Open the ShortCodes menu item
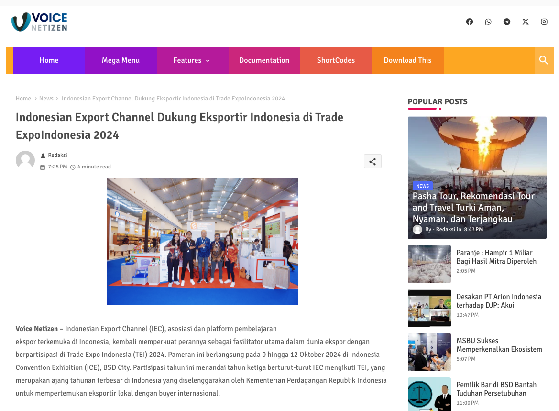 336,60
